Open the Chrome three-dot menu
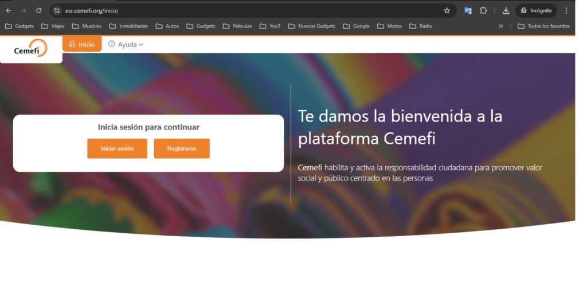 pyautogui.click(x=566, y=11)
